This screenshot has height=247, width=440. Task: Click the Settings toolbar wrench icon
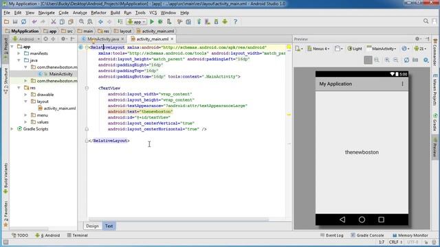pos(179,22)
